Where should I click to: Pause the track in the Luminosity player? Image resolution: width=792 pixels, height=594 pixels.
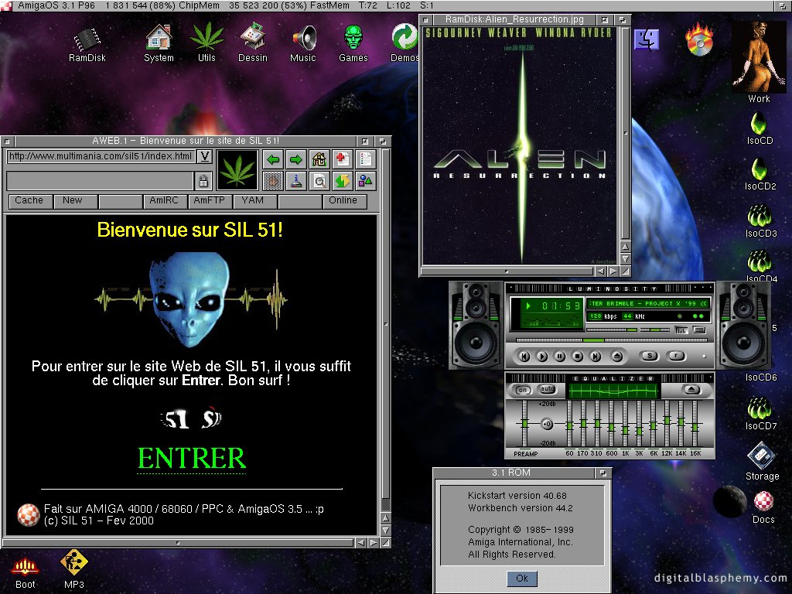pyautogui.click(x=559, y=357)
